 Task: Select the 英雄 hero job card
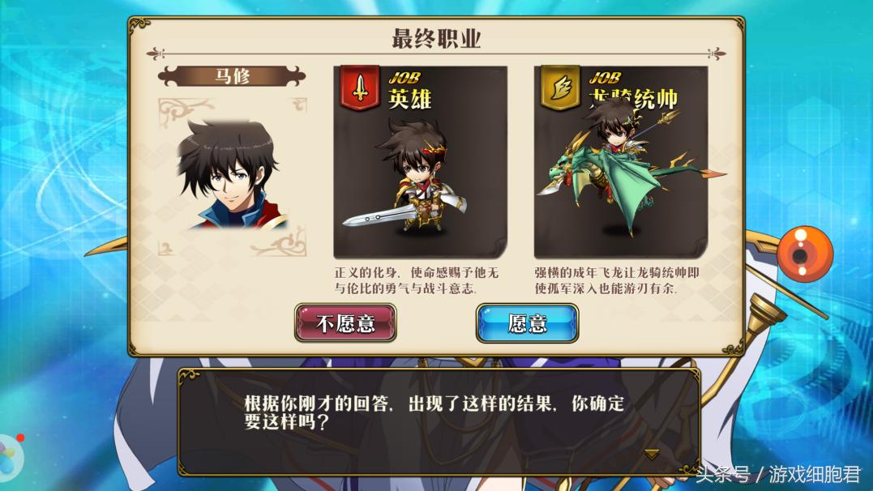[x=421, y=161]
